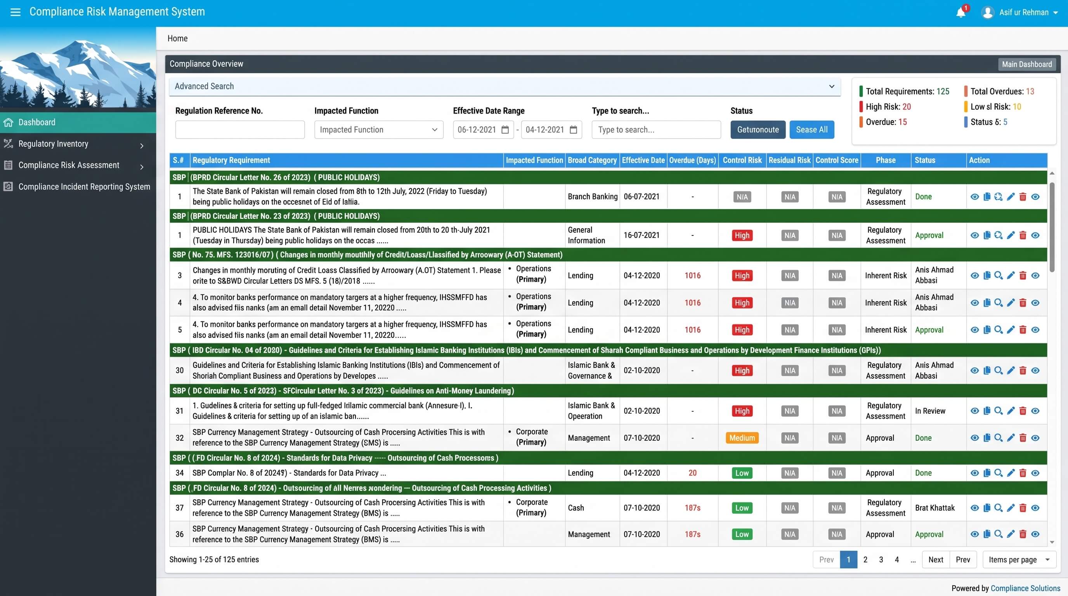The height and width of the screenshot is (596, 1068).
Task: Click trash delete icon in row 30
Action: coord(1023,371)
